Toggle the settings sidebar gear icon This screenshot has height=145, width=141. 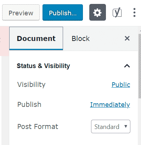coord(97,12)
